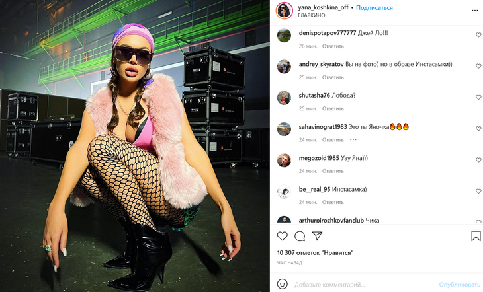Like andrey_skyratov's comment heart

(x=478, y=66)
